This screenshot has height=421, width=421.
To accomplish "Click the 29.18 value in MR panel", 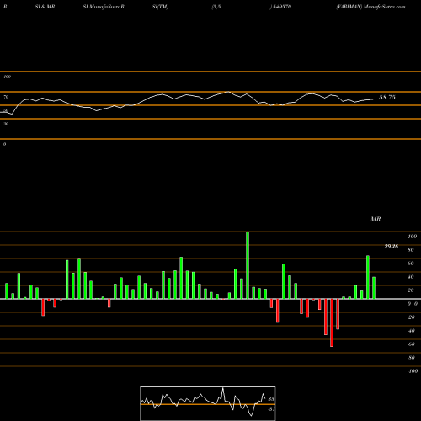I will [x=392, y=247].
